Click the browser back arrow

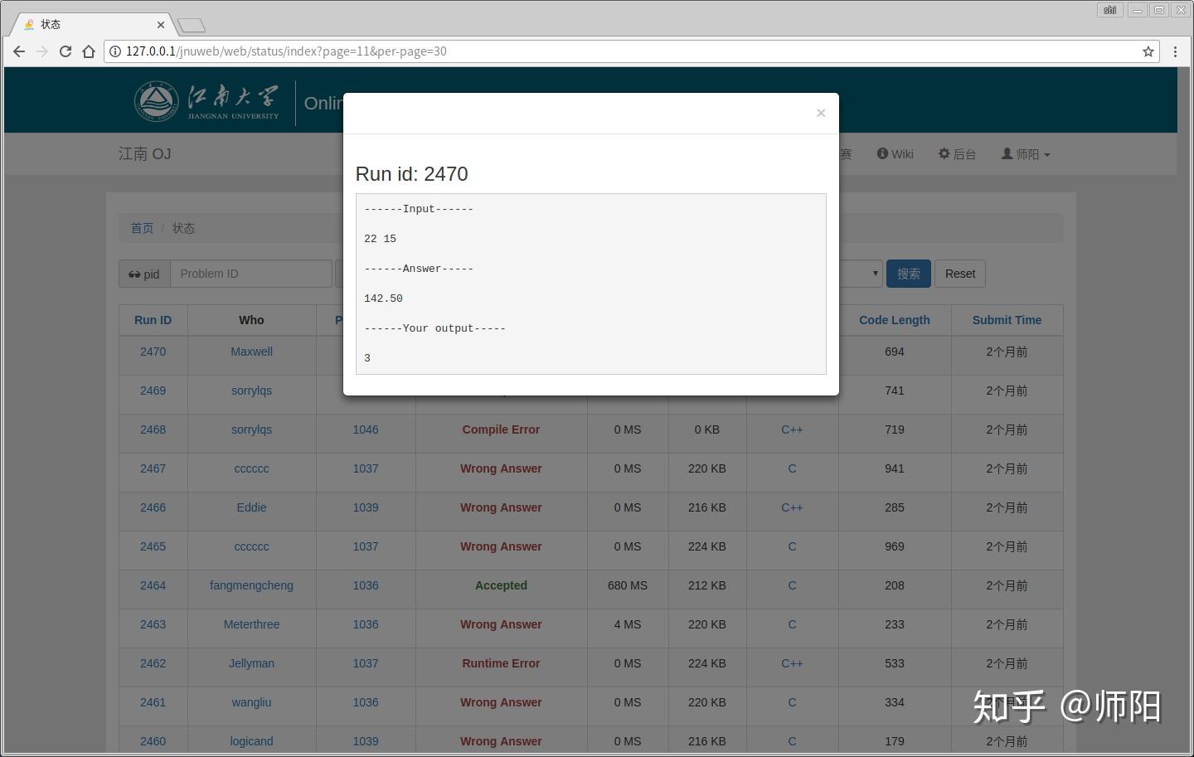coord(19,51)
